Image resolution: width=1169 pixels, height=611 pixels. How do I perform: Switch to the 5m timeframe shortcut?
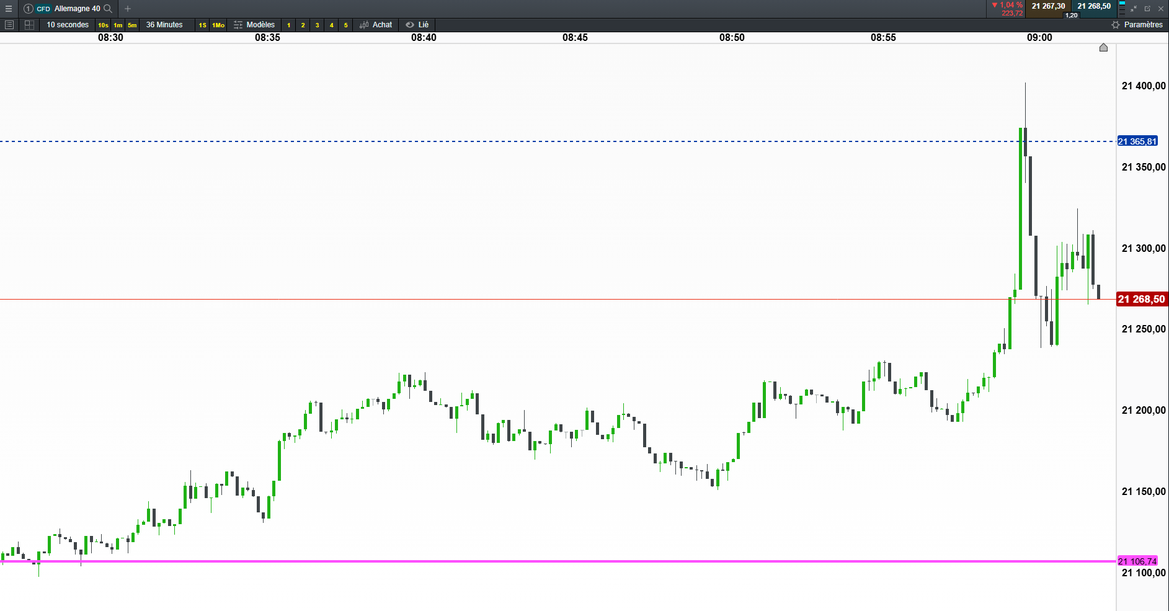pyautogui.click(x=132, y=25)
